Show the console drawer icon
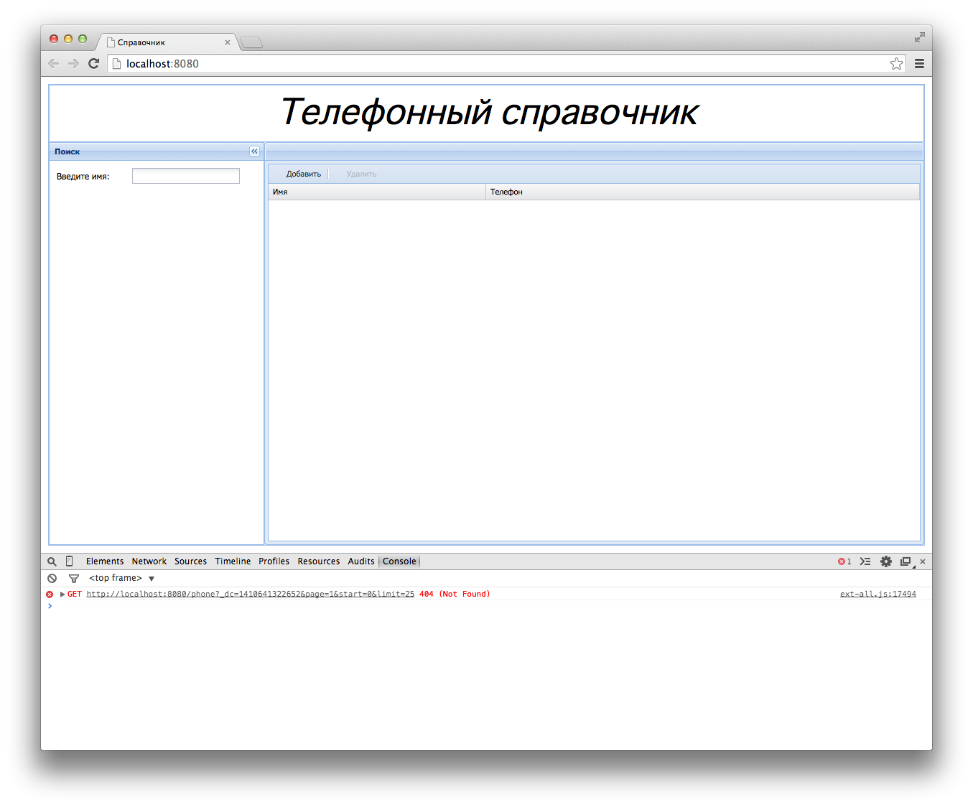 coord(865,561)
